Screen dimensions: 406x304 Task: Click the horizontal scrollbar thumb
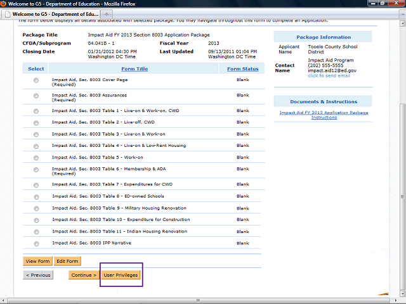198,300
